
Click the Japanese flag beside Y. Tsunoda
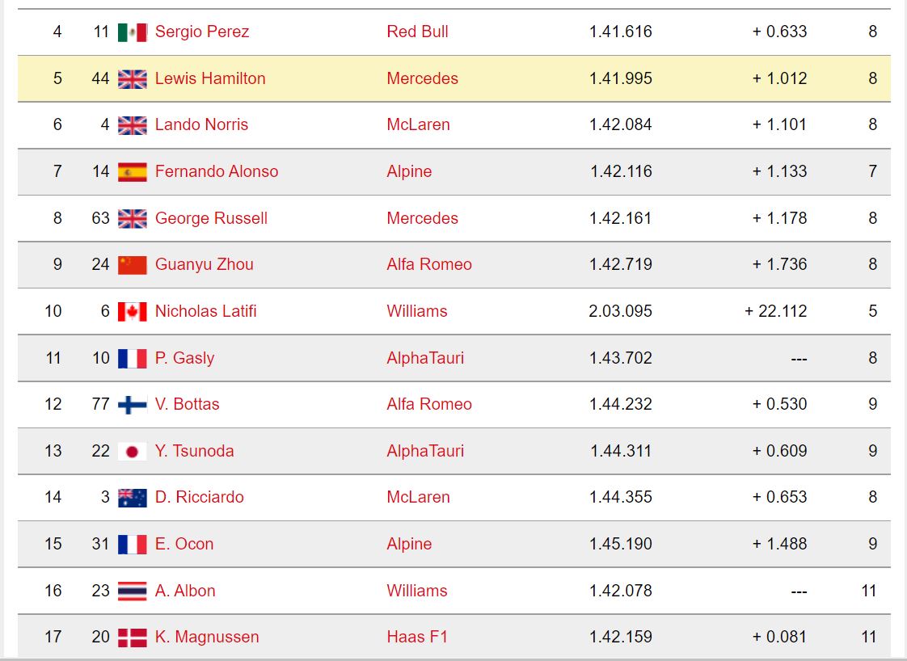point(132,451)
